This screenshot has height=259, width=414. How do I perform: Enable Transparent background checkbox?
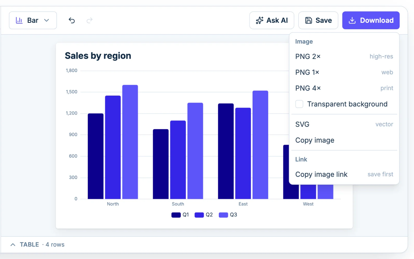[299, 104]
